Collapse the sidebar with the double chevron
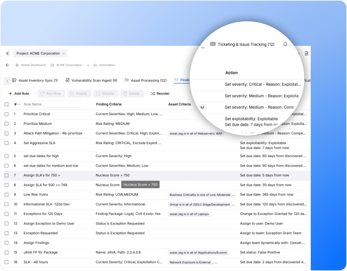Image resolution: width=347 pixels, height=271 pixels. (7, 53)
